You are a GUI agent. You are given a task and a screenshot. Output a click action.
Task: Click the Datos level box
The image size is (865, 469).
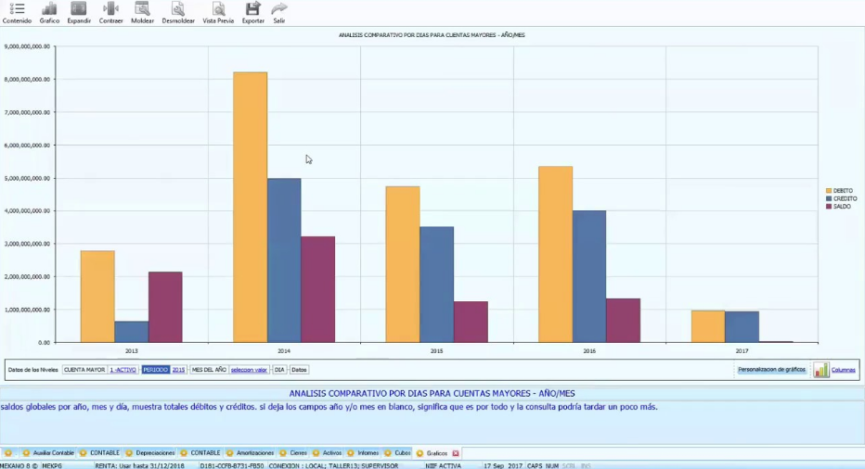[299, 370]
